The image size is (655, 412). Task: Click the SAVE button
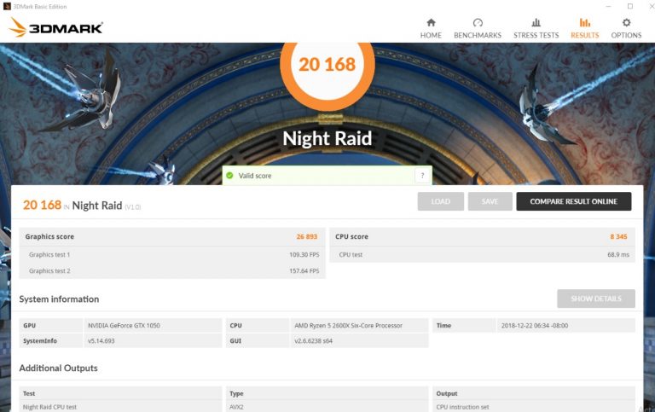point(490,201)
